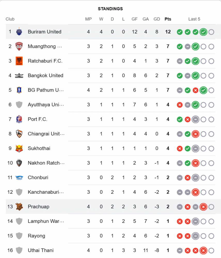
Task: Click Buriram United's most recent win indicator
Action: (x=203, y=32)
